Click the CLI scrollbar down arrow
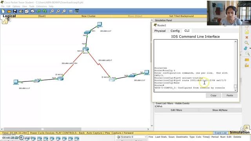 [235, 90]
